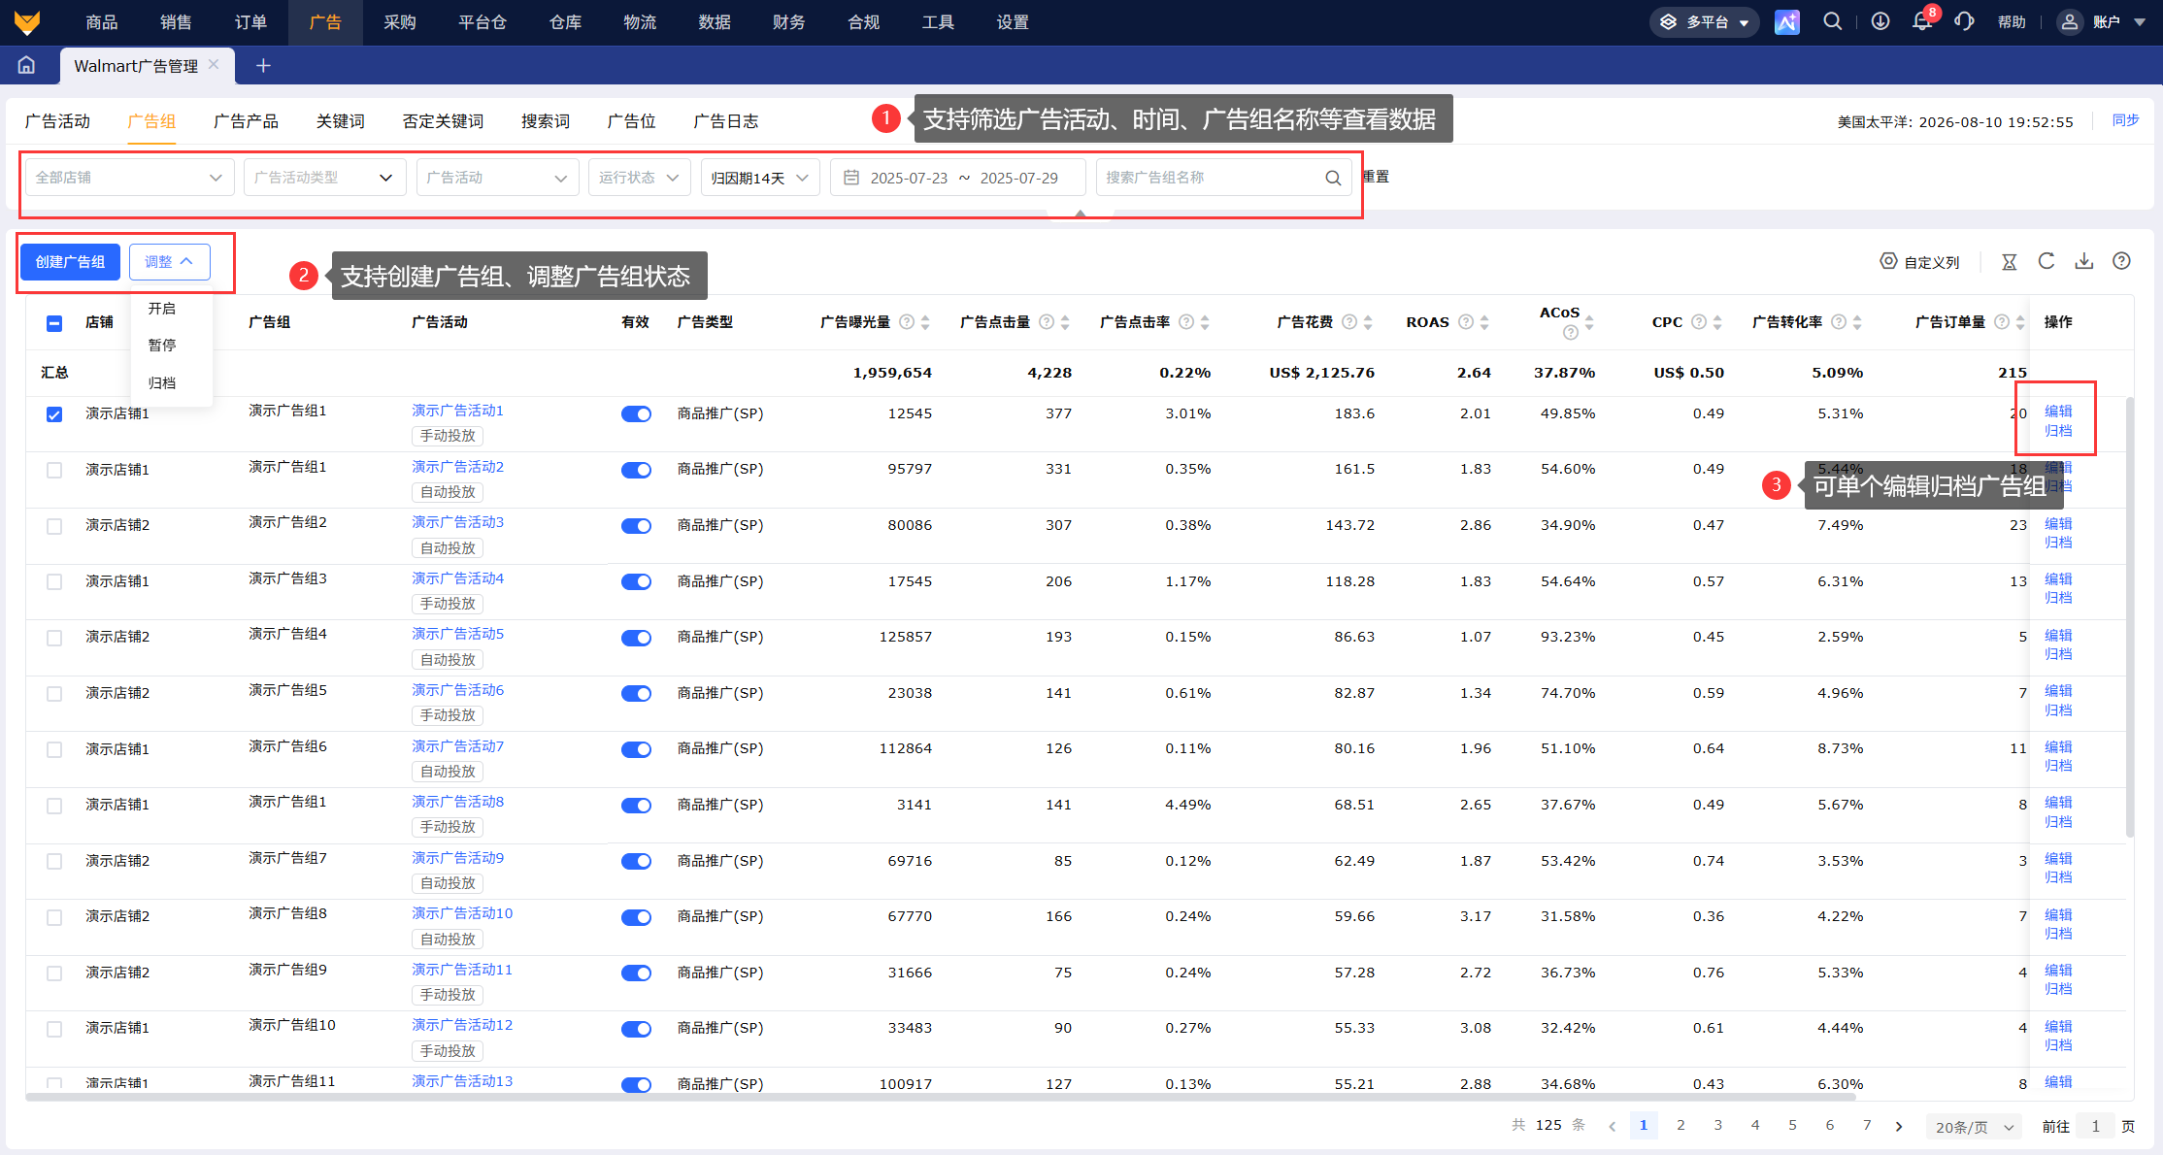Click help icon next to 广告点击率

coord(1186,322)
